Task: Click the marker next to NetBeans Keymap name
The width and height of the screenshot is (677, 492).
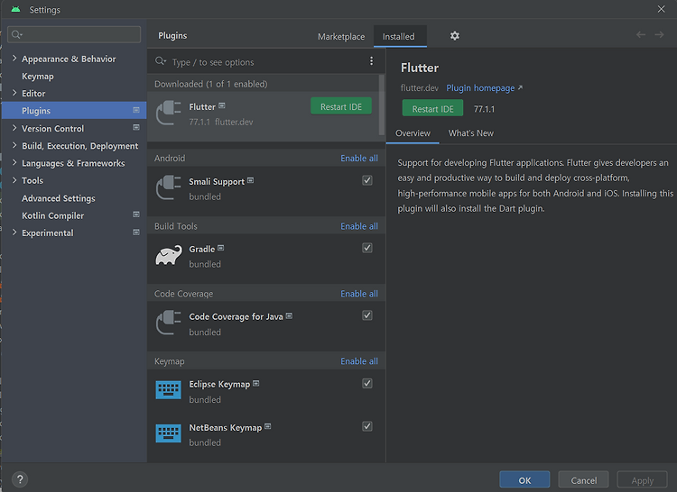Action: [268, 426]
